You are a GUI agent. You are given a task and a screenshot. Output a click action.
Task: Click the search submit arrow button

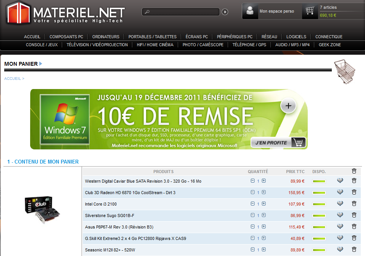click(225, 12)
